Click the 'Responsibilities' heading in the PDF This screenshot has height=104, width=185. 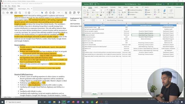pos(20,45)
